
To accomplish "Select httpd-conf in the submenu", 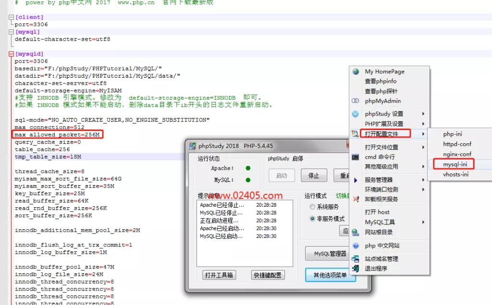I will coord(457,144).
